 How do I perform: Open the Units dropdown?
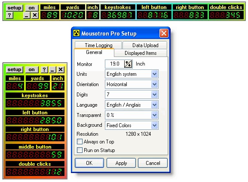(x=154, y=74)
